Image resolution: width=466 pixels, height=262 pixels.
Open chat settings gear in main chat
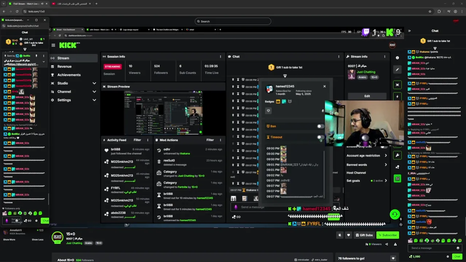tap(448, 257)
